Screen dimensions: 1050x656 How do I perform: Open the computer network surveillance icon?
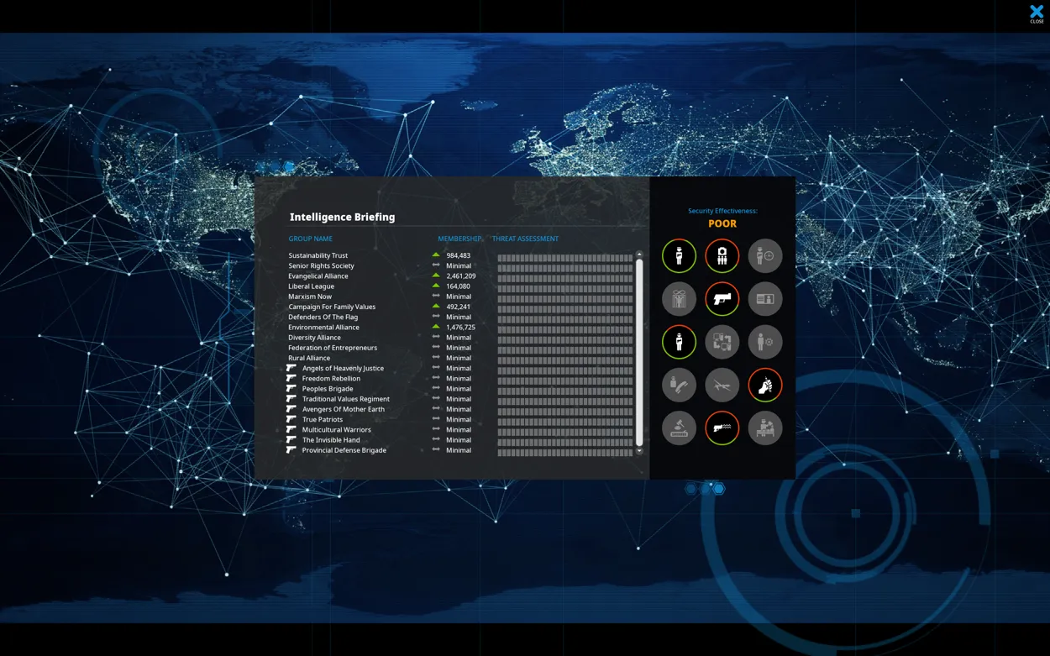pos(722,342)
